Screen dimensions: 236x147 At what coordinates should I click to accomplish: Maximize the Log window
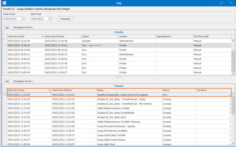pyautogui.click(x=221, y=3)
